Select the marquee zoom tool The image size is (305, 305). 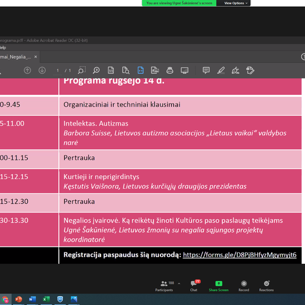pos(82,70)
